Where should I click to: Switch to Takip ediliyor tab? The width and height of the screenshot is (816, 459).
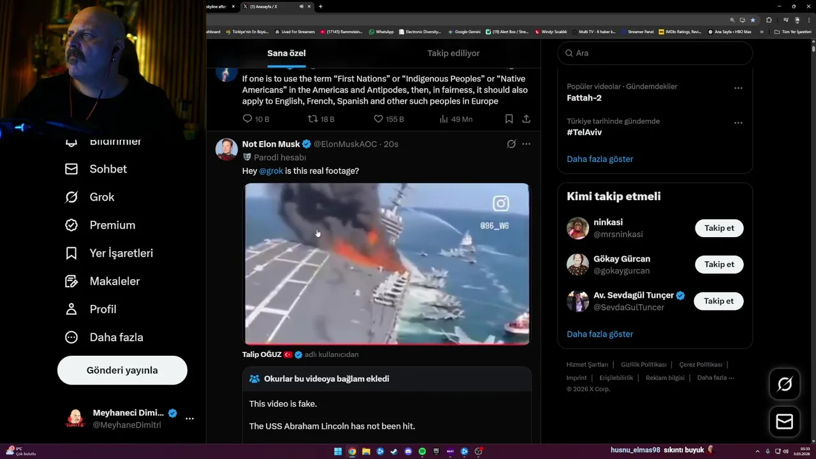click(x=453, y=54)
